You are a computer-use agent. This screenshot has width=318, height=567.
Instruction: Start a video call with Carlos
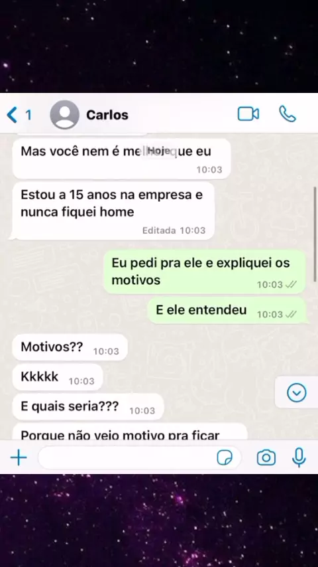(248, 114)
